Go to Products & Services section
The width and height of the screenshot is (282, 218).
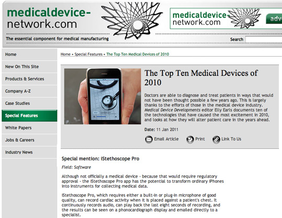point(29,79)
